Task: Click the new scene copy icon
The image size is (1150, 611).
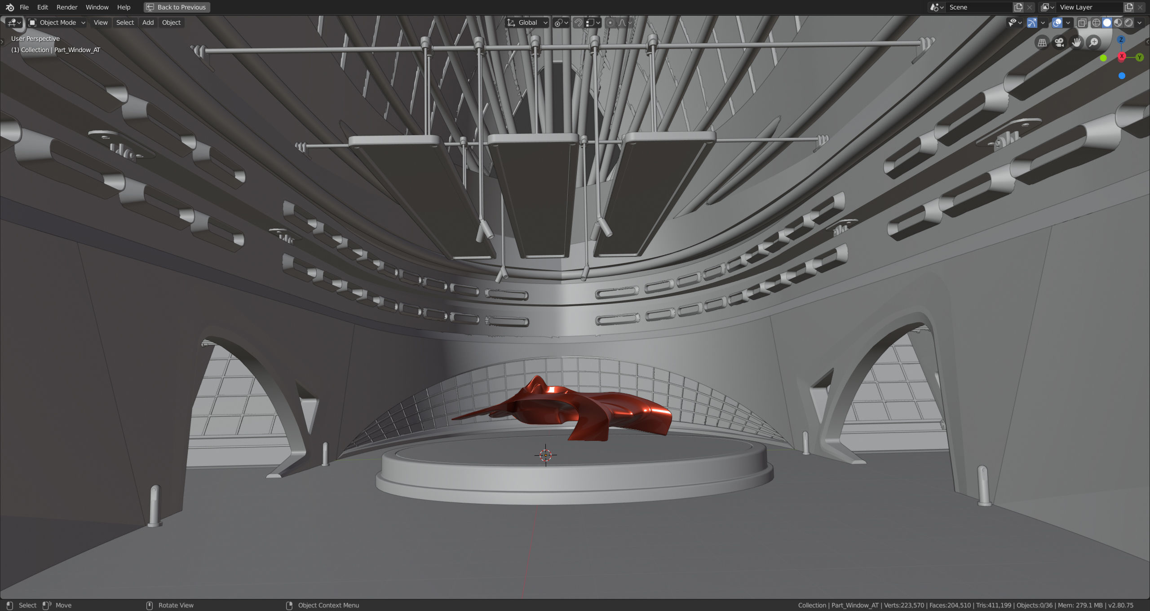Action: 1018,7
